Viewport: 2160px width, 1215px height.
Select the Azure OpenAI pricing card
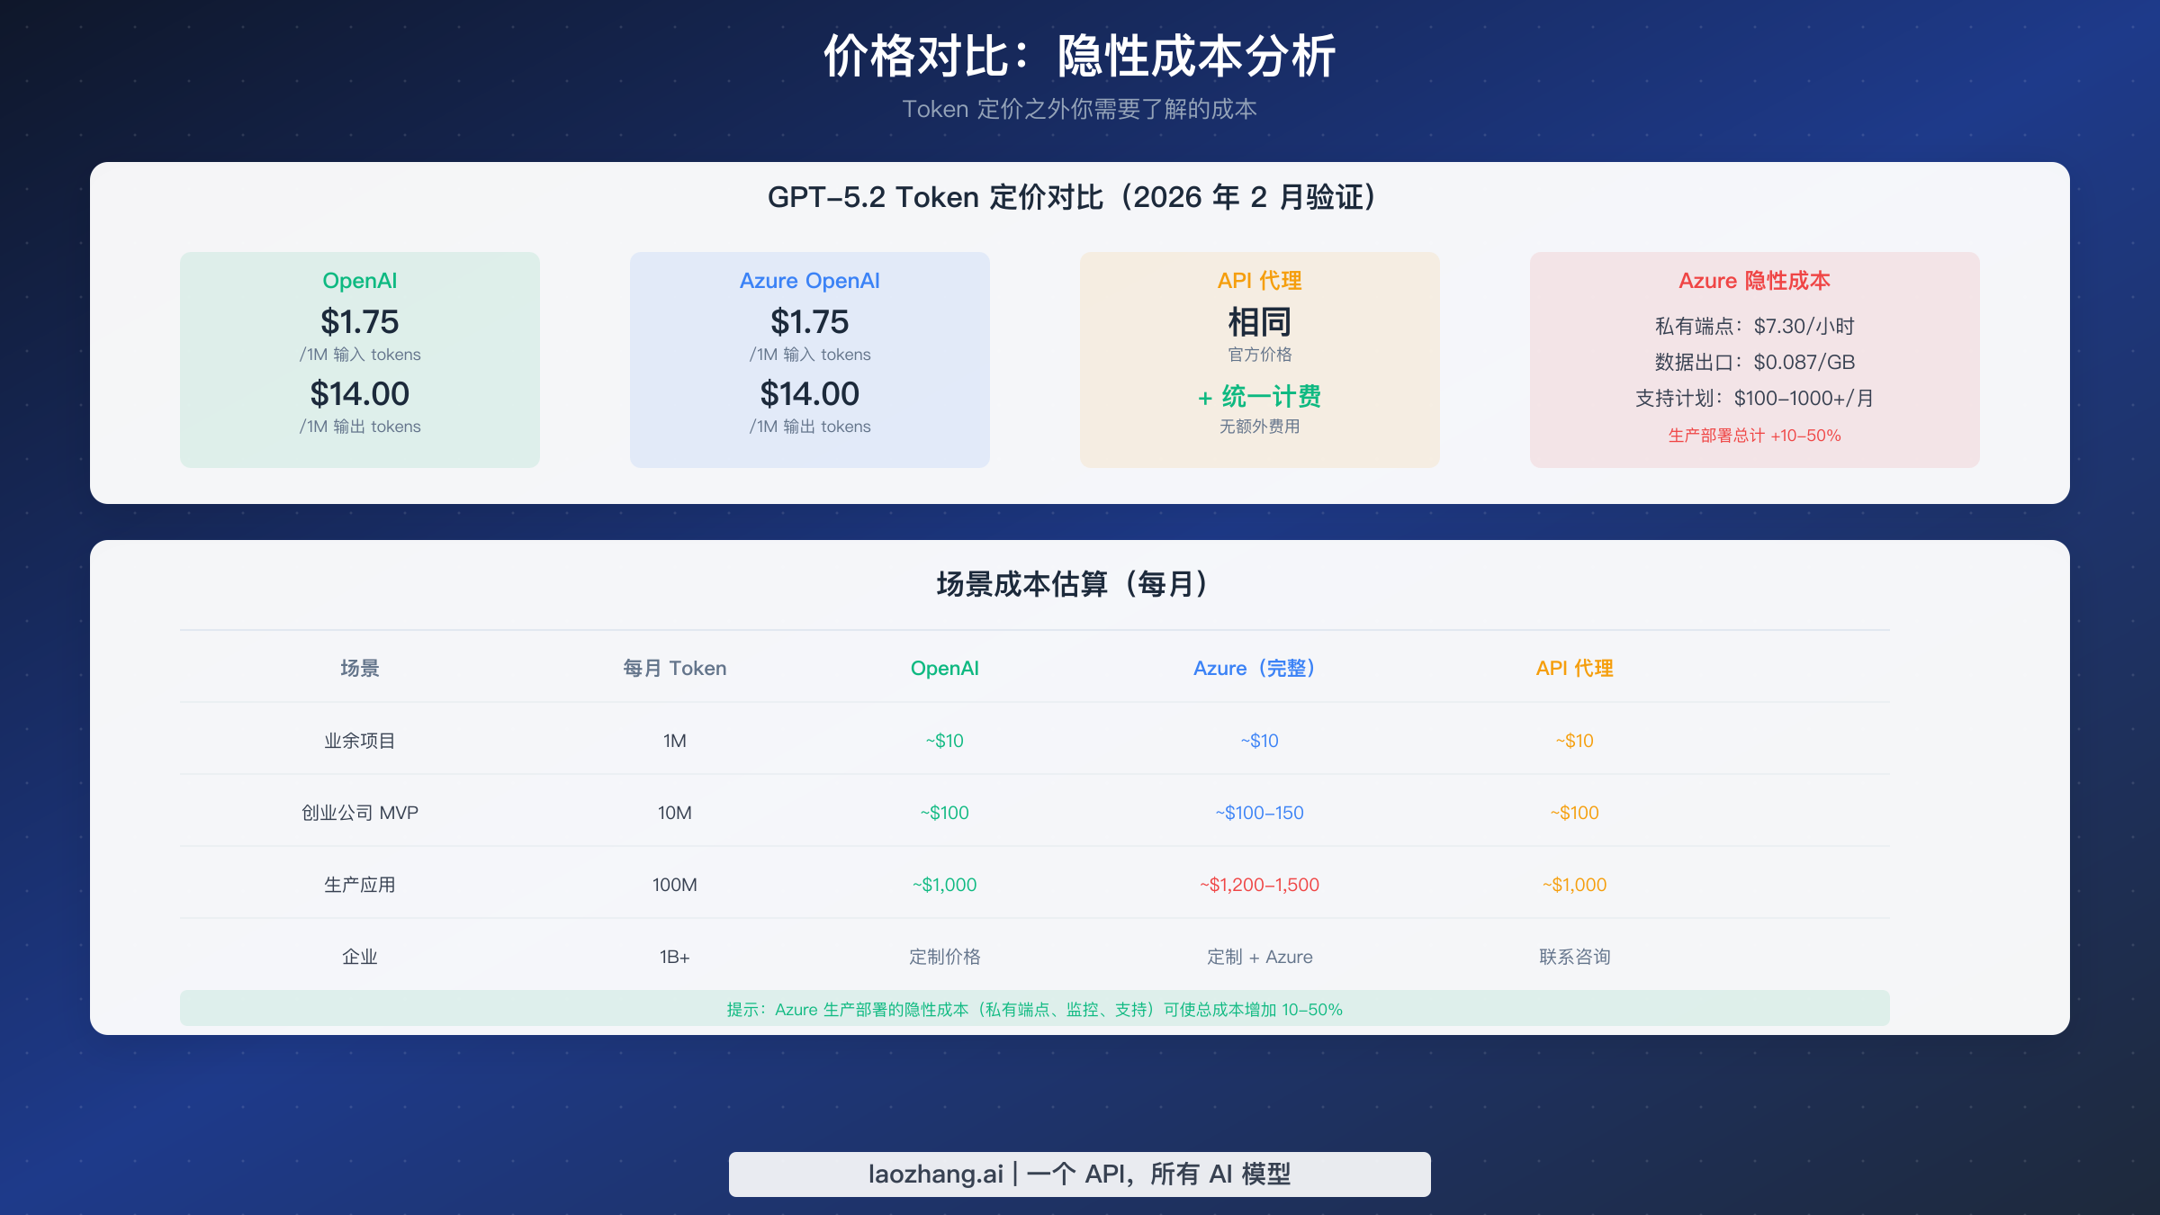809,359
